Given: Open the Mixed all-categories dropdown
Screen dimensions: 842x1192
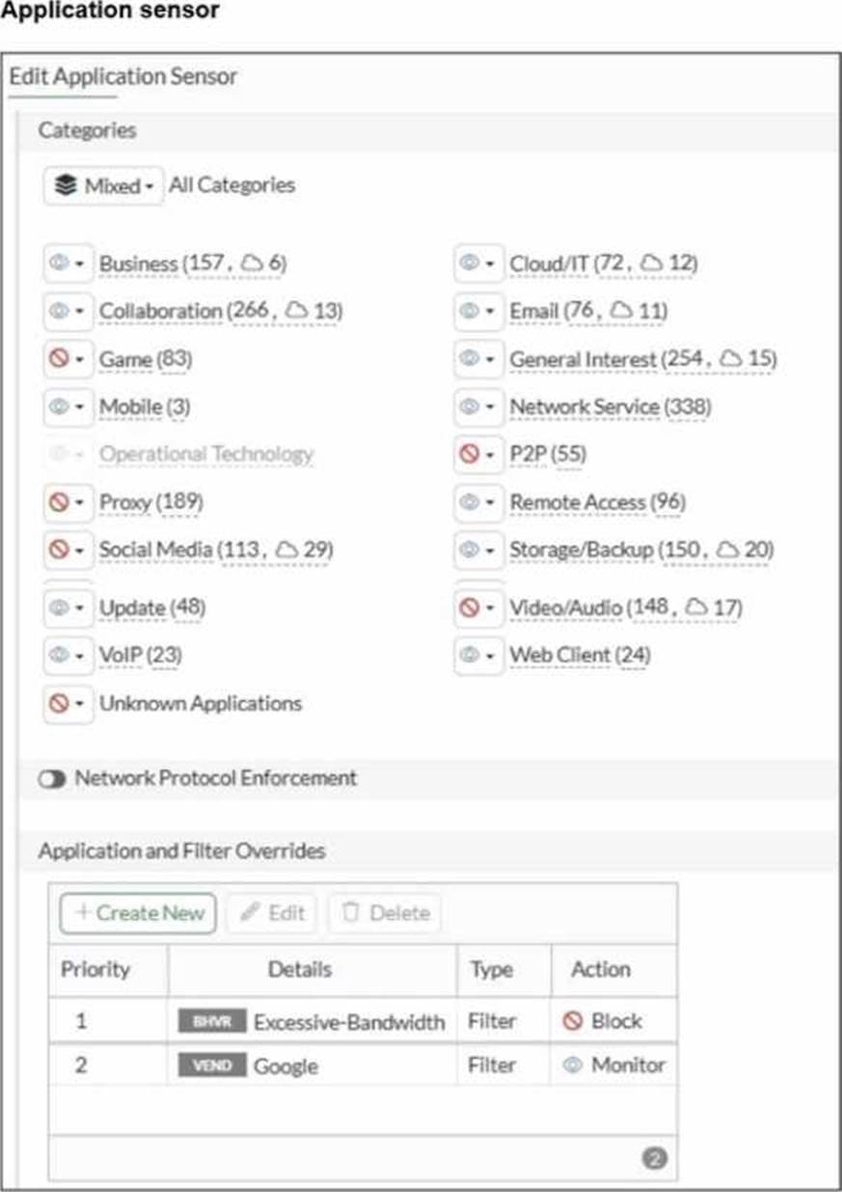Looking at the screenshot, I should [x=103, y=186].
